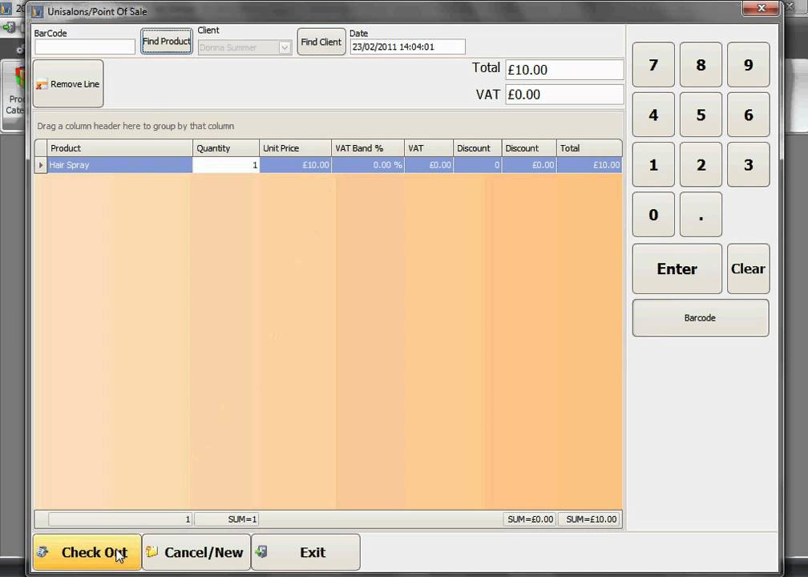The width and height of the screenshot is (808, 577).
Task: Click the Cancel/New button icon
Action: click(152, 551)
